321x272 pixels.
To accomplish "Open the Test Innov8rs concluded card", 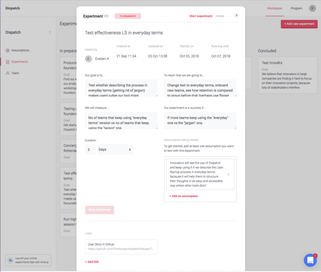I will click(288, 75).
